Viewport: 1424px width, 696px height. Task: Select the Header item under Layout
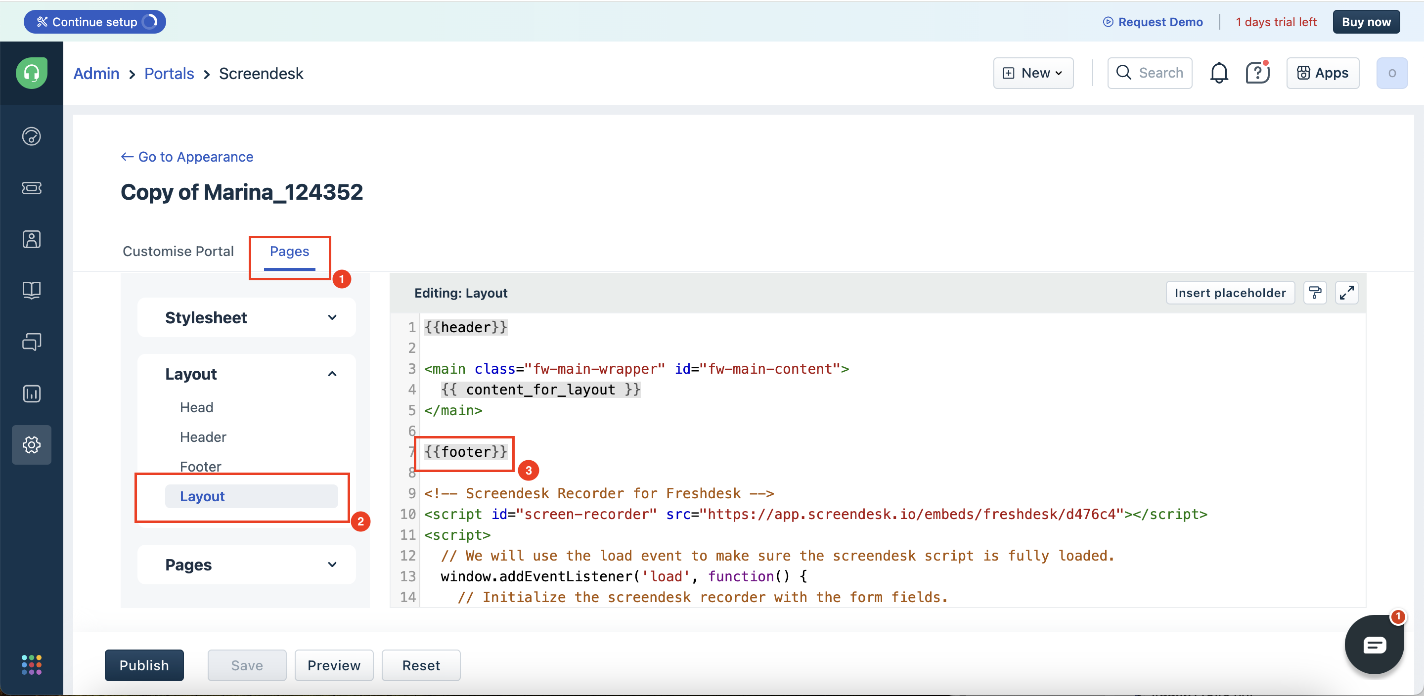click(x=203, y=436)
